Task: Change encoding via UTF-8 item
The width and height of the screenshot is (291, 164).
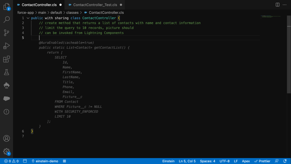Action: (225, 161)
